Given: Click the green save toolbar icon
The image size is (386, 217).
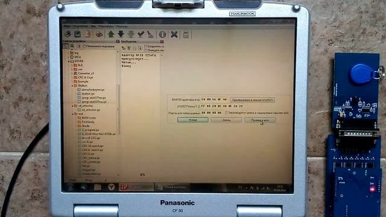Looking at the screenshot, I should (x=78, y=34).
